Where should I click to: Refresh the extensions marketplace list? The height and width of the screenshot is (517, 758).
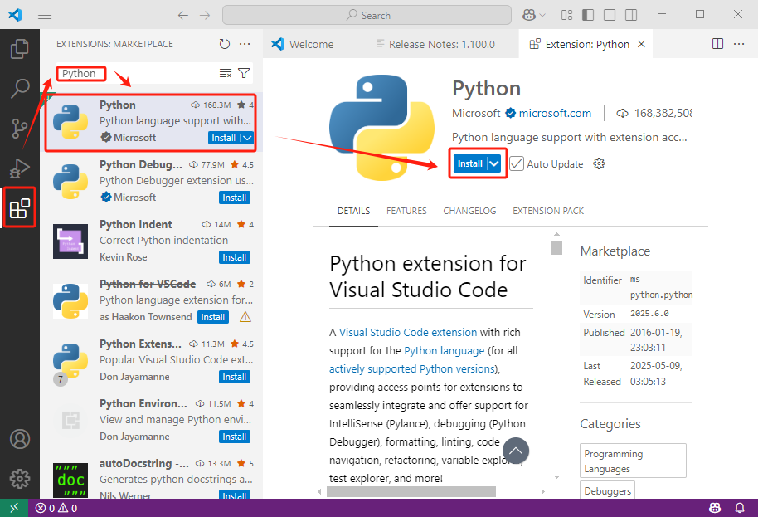coord(224,44)
